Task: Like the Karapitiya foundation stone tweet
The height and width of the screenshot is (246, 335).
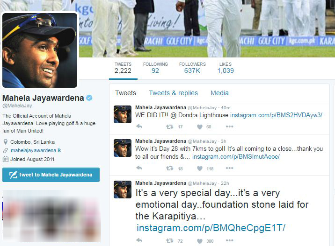Action: (x=199, y=241)
